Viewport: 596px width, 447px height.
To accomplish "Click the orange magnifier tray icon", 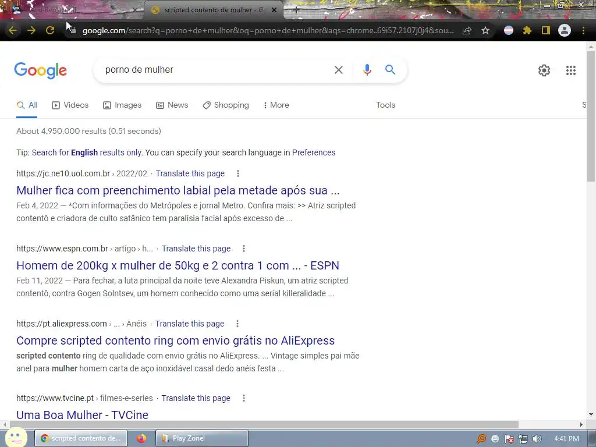I will tap(481, 439).
